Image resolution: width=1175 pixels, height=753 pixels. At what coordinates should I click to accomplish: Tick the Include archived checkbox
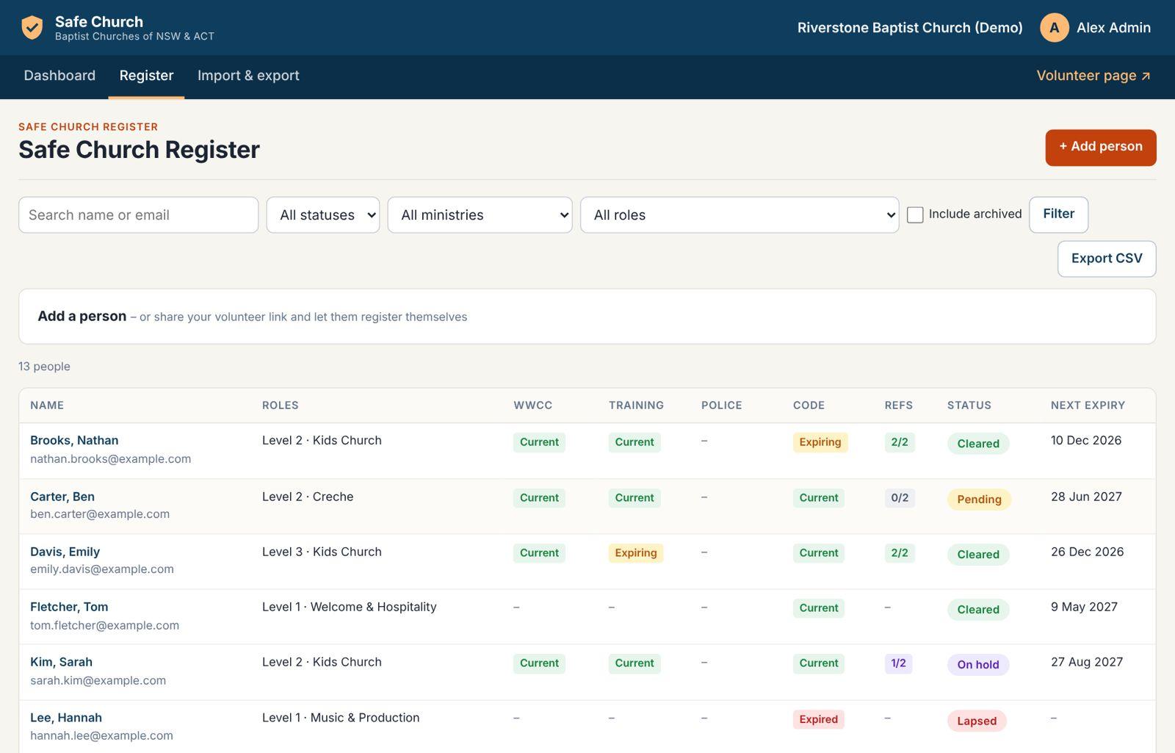[915, 215]
